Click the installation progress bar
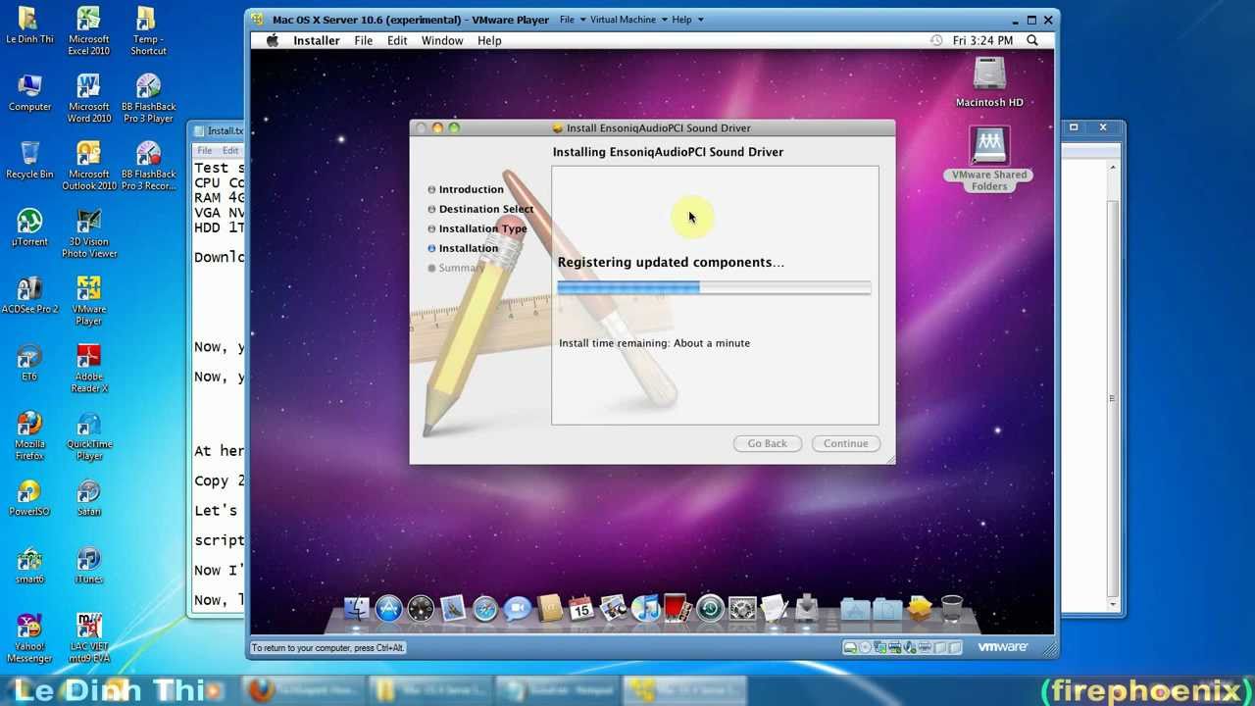 pyautogui.click(x=714, y=287)
